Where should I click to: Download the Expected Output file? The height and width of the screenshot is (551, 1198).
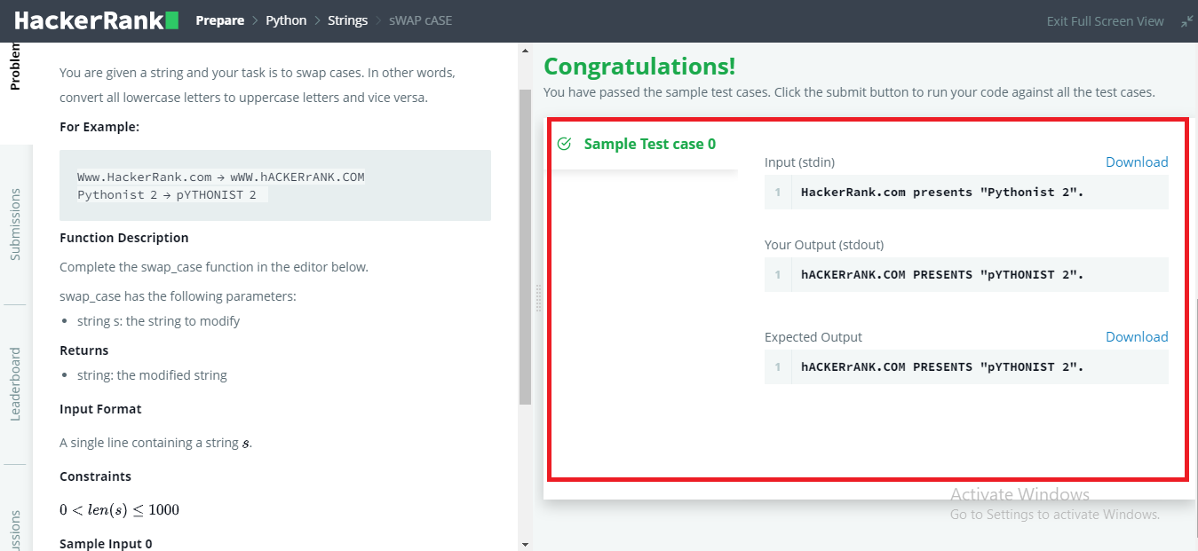(1136, 336)
